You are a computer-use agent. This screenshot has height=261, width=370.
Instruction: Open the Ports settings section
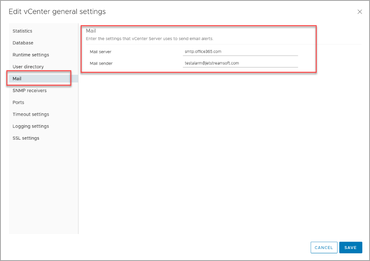(18, 103)
